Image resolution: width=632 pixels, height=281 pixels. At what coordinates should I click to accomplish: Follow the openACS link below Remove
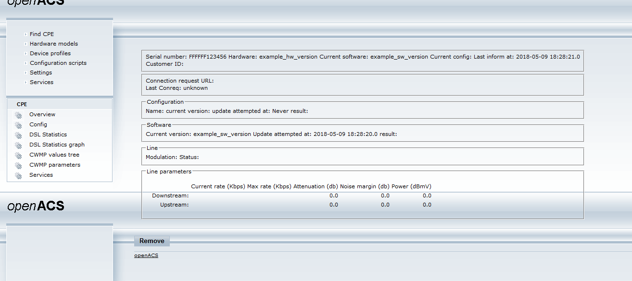pos(146,256)
